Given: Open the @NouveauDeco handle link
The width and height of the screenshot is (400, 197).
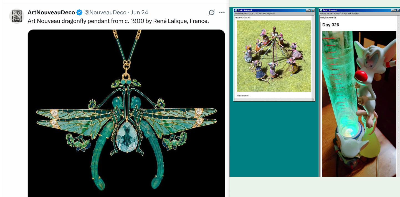Looking at the screenshot, I should (105, 12).
